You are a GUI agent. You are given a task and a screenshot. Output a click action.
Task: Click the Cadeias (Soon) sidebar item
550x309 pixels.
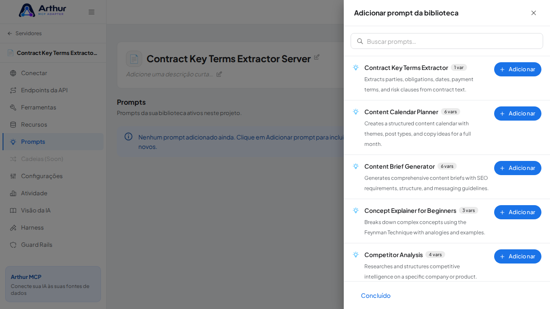53,159
